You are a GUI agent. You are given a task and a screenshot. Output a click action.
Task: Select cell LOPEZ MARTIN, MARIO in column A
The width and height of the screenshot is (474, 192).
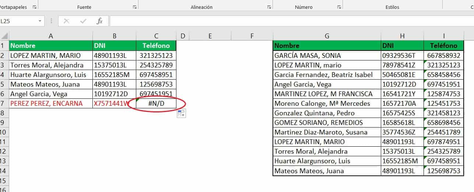click(51, 56)
